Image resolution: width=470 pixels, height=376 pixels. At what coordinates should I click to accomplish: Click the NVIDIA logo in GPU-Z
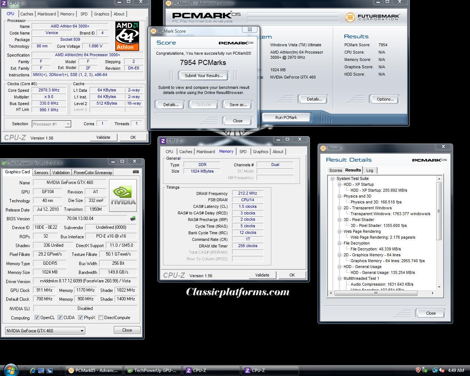click(123, 195)
